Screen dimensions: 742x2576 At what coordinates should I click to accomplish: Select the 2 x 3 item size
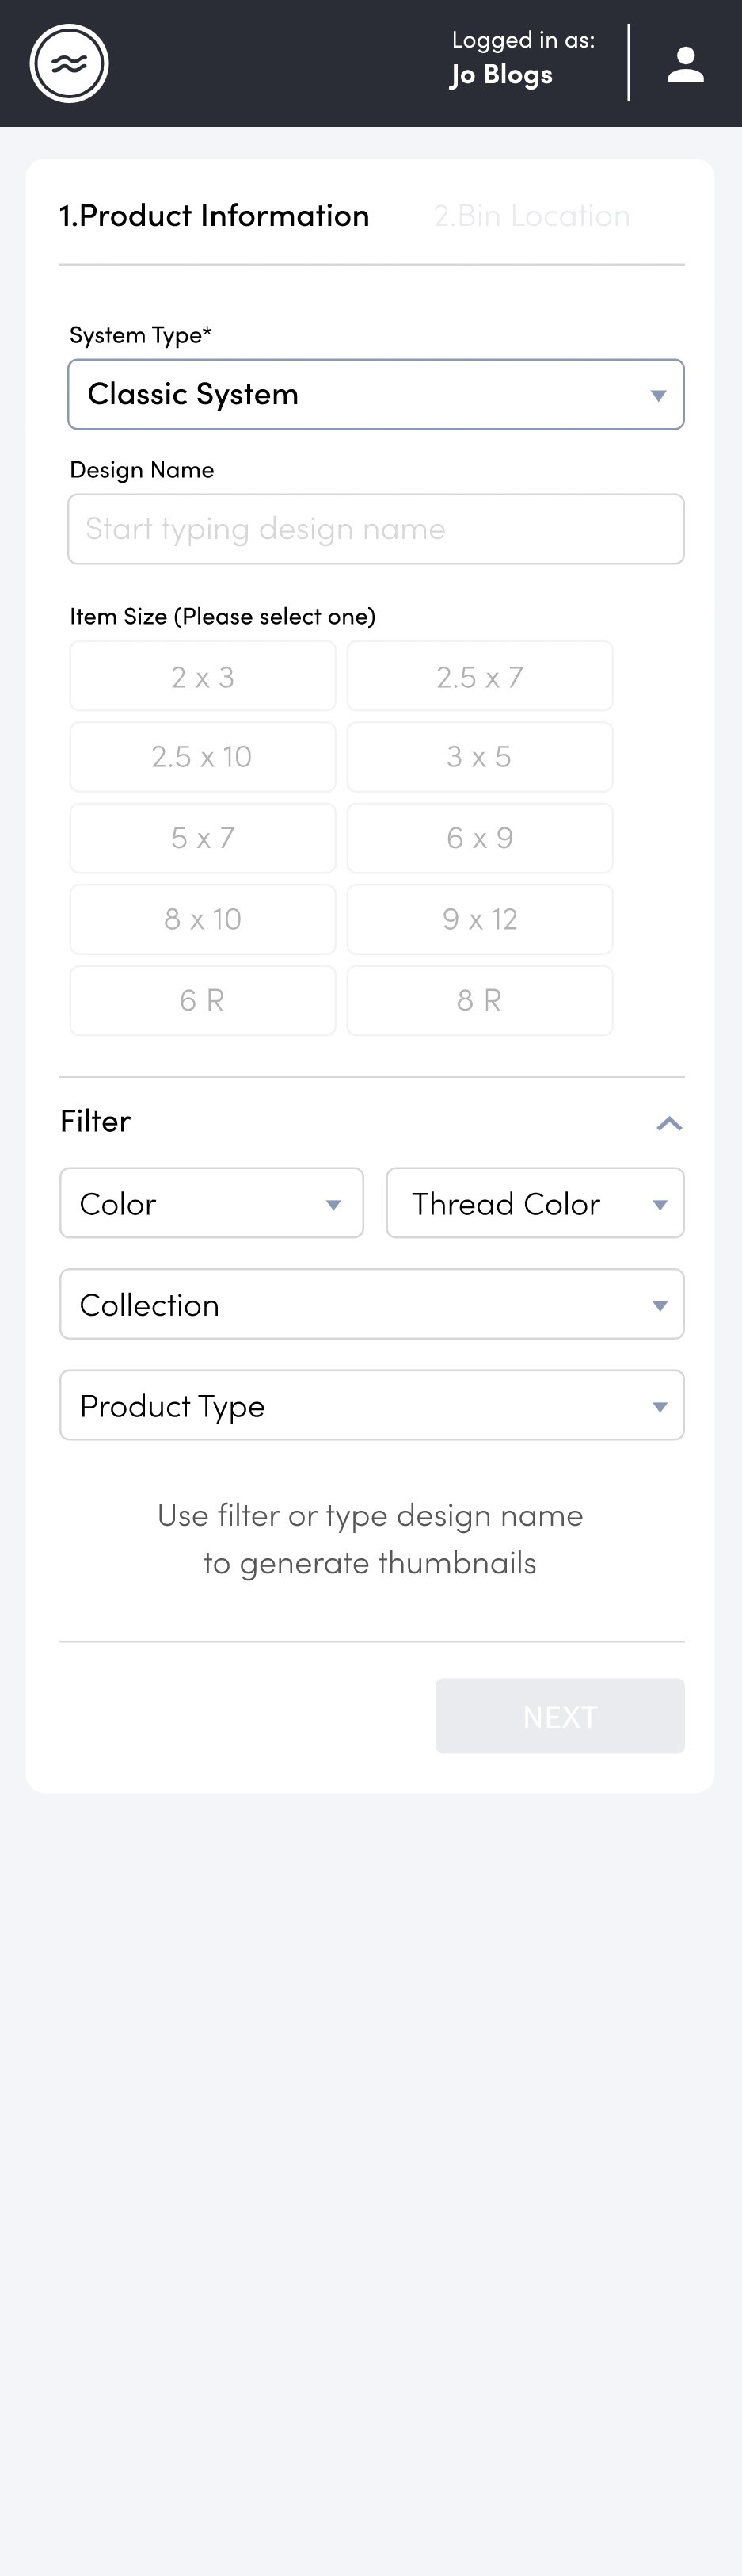[x=203, y=676]
